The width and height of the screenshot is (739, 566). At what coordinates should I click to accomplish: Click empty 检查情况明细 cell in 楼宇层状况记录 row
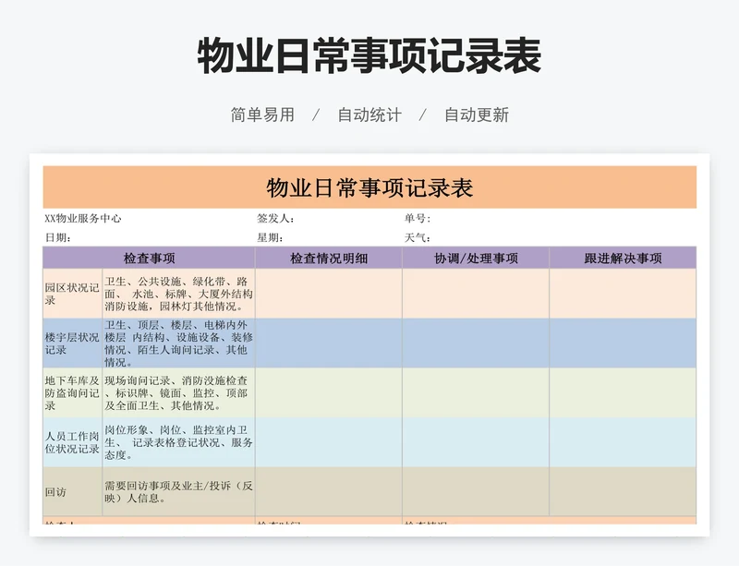(329, 343)
